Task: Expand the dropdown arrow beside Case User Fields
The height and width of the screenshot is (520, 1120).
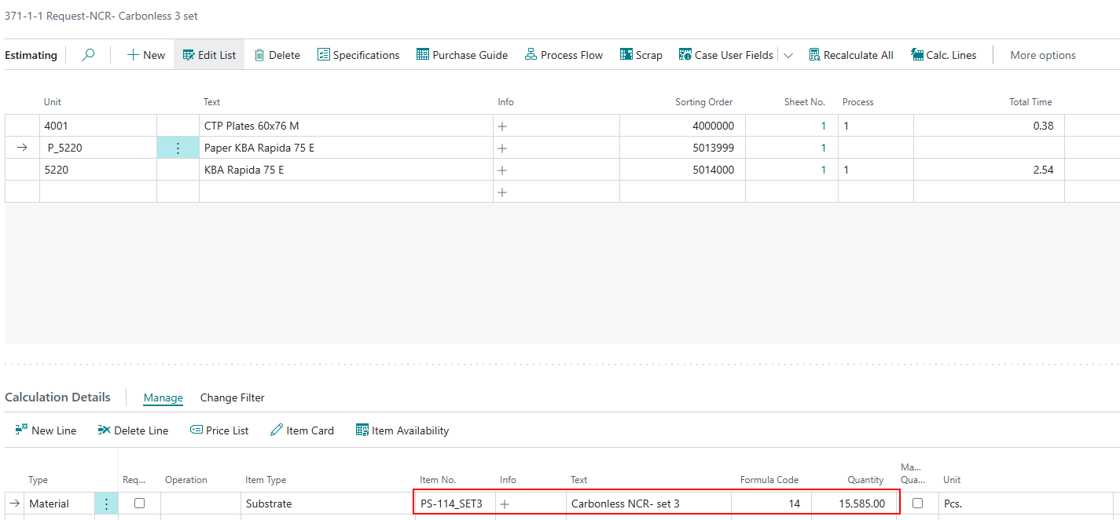Action: pyautogui.click(x=788, y=55)
